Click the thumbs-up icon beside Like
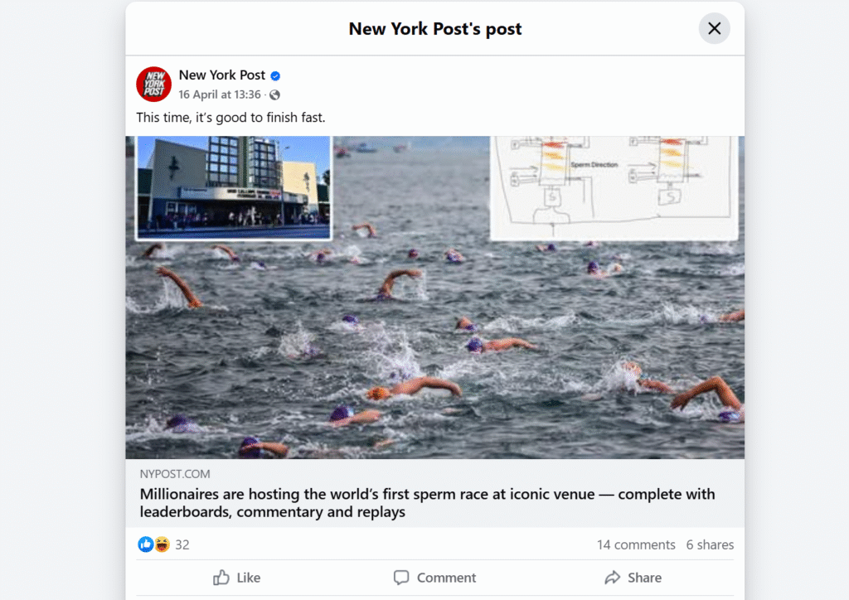The width and height of the screenshot is (849, 600). (221, 578)
